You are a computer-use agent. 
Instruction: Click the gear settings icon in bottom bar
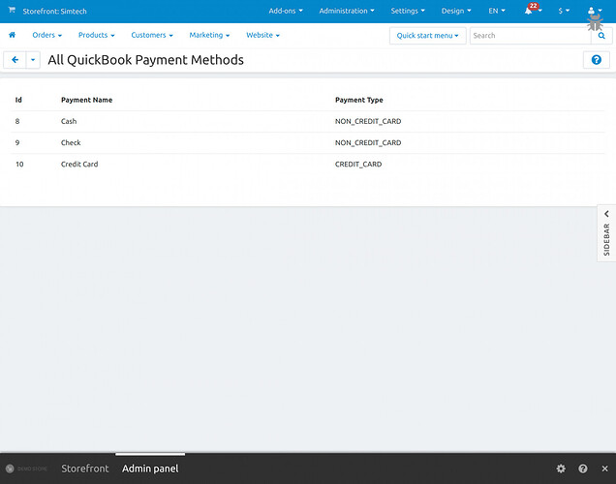click(561, 469)
